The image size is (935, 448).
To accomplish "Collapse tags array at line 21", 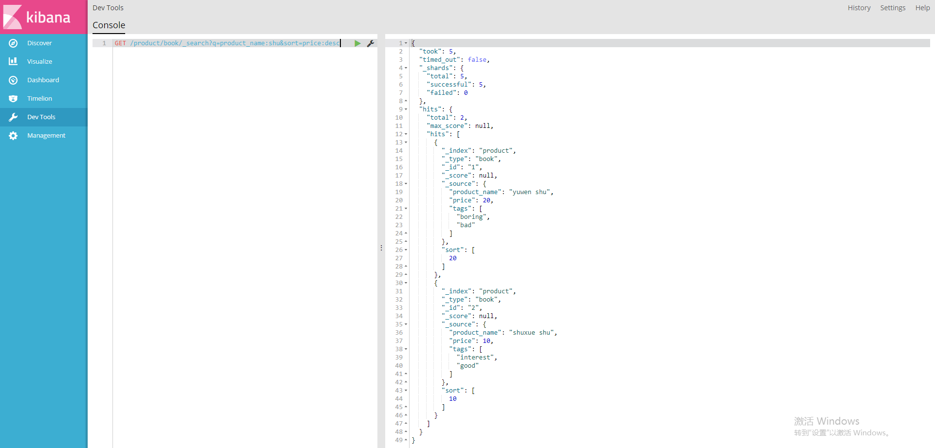I will coord(406,209).
